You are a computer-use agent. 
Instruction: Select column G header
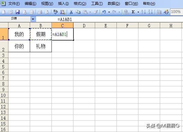point(149,25)
